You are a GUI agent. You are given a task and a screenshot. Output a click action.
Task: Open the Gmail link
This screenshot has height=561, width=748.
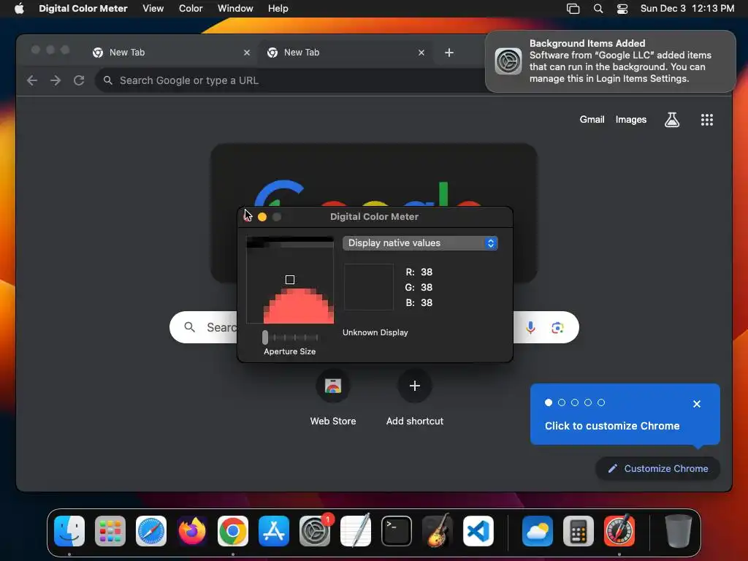pyautogui.click(x=592, y=120)
